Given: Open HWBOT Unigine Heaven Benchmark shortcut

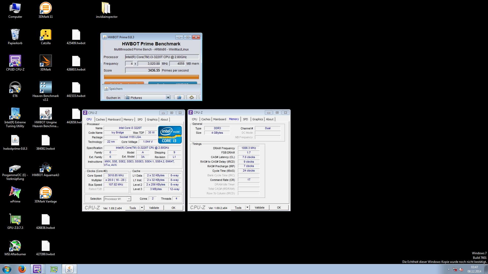Looking at the screenshot, I should (46, 117).
